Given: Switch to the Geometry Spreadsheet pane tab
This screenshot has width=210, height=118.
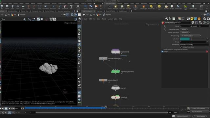Looking at the screenshot, I should [64, 11].
